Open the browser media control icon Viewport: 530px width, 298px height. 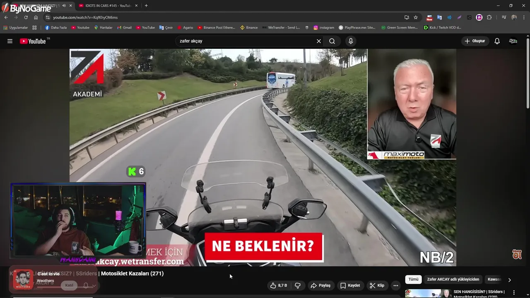[504, 17]
